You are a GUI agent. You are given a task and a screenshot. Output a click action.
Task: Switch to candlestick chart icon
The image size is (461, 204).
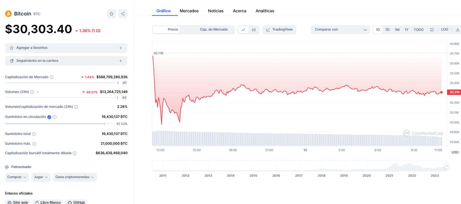coord(254,29)
